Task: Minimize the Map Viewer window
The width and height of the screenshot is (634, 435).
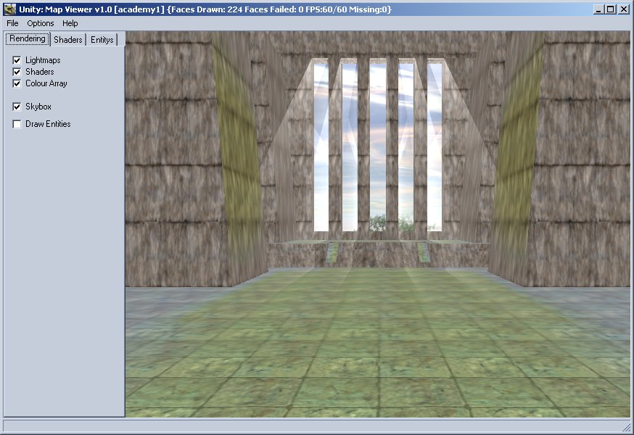Action: [x=598, y=9]
